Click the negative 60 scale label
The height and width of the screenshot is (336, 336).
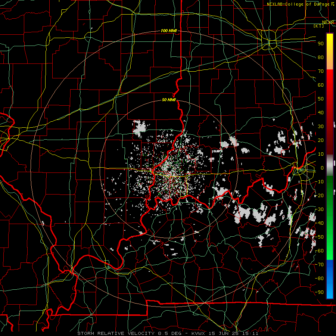click(319, 251)
